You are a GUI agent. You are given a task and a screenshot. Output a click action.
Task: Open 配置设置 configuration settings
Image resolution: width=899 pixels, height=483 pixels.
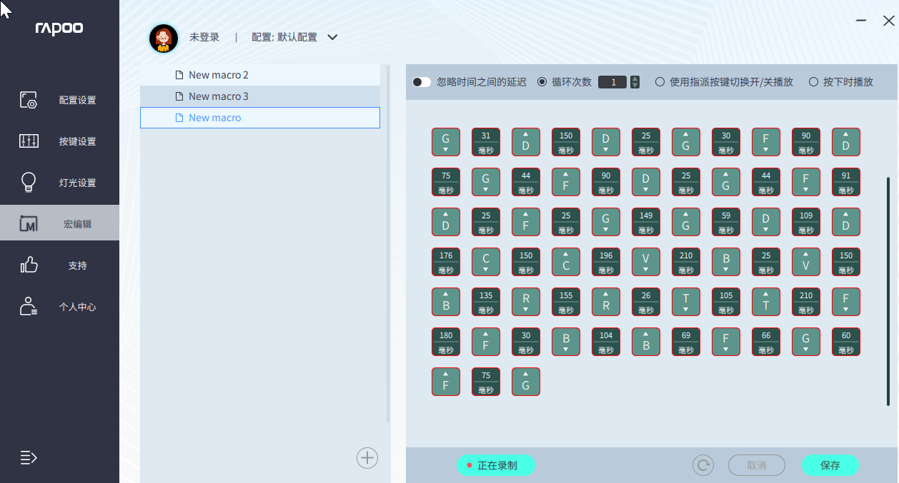coord(59,100)
